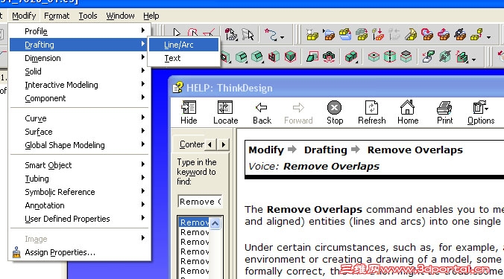Click the yellow cubes with square frame component icon
Screen dimensions: 504x279
click(312, 34)
